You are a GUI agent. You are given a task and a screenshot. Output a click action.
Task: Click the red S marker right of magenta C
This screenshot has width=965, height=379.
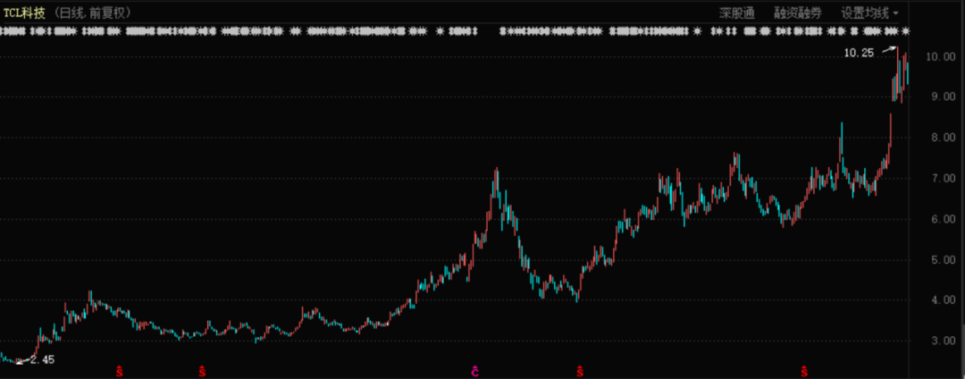[580, 369]
